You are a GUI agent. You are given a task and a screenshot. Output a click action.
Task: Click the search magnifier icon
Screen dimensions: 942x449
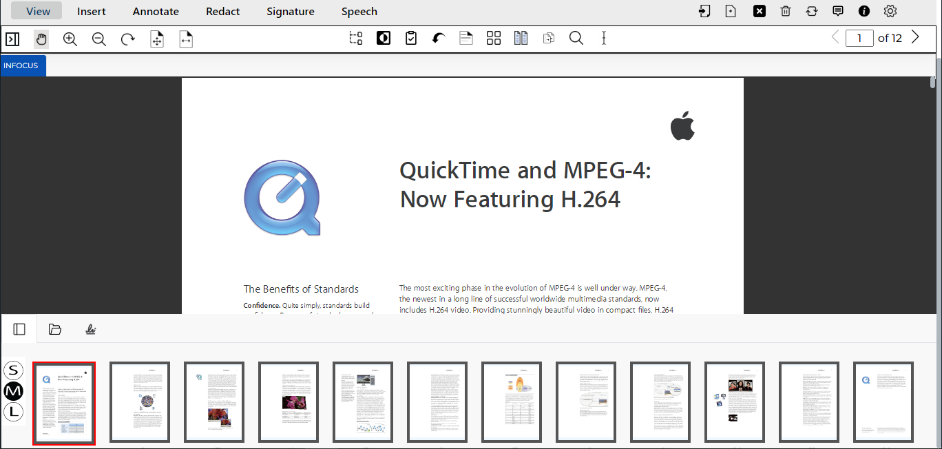tap(576, 39)
